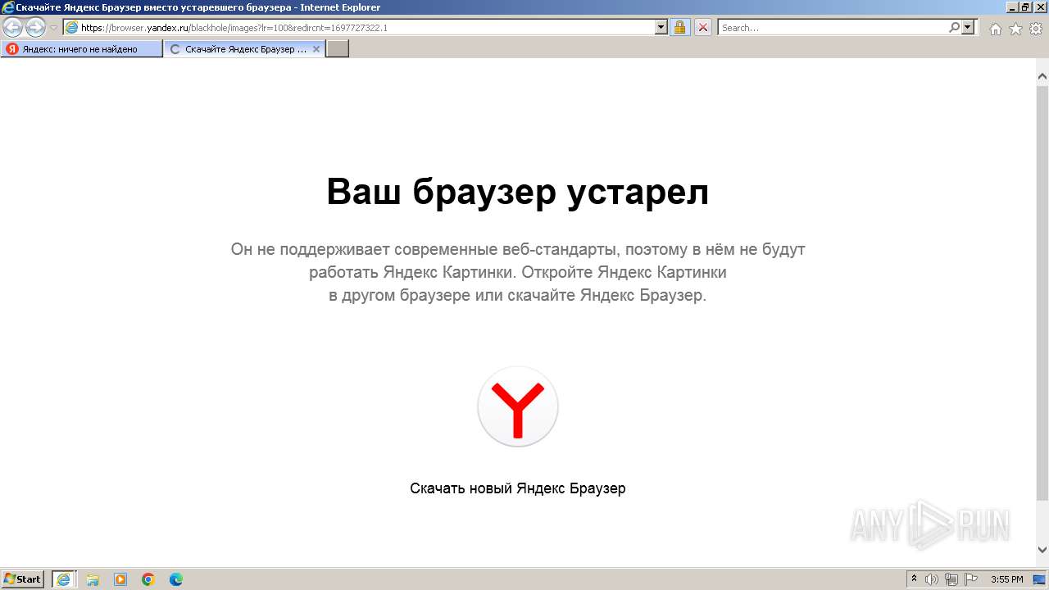
Task: Open the network tray icon
Action: coord(951,579)
